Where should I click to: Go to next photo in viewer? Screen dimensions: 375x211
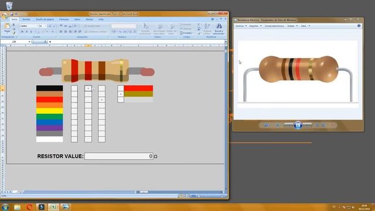click(307, 125)
